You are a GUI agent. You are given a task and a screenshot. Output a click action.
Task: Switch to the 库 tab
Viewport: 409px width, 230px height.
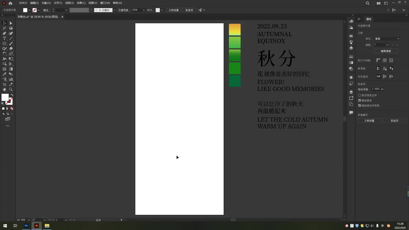359,19
